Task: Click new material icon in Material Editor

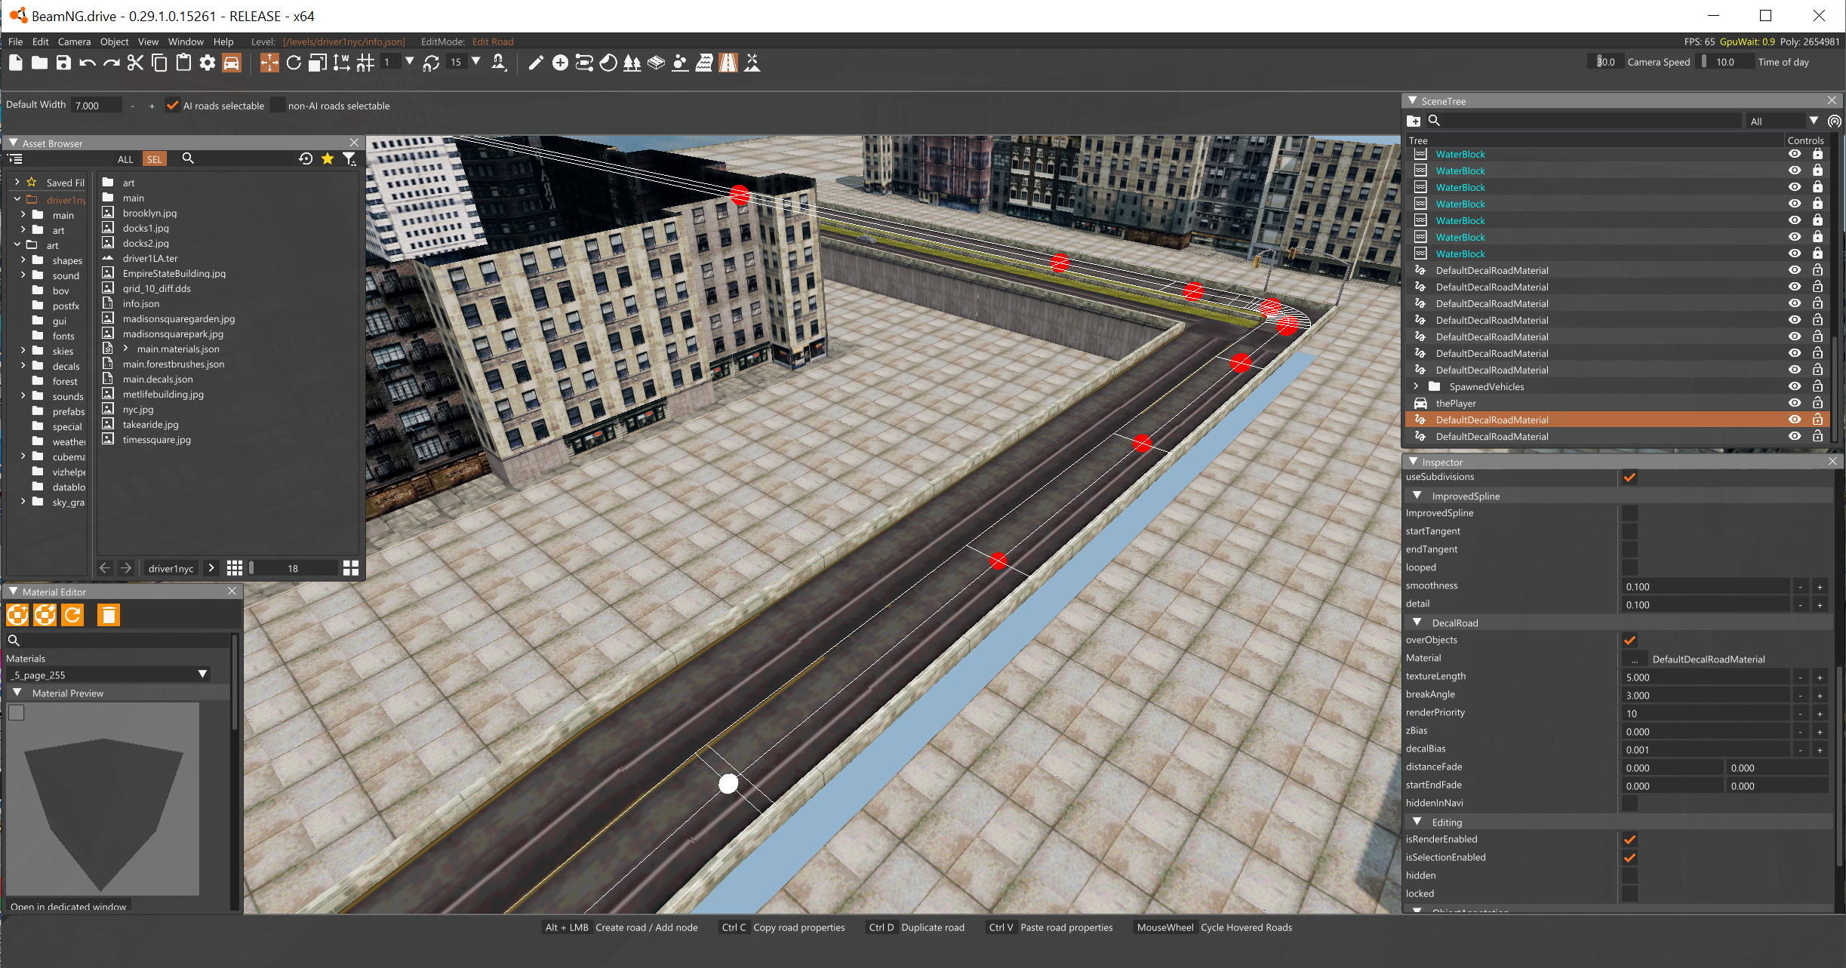Action: [x=17, y=616]
